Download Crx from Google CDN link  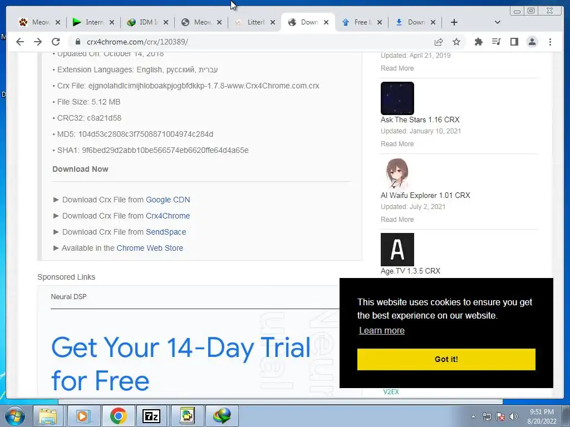pyautogui.click(x=168, y=200)
